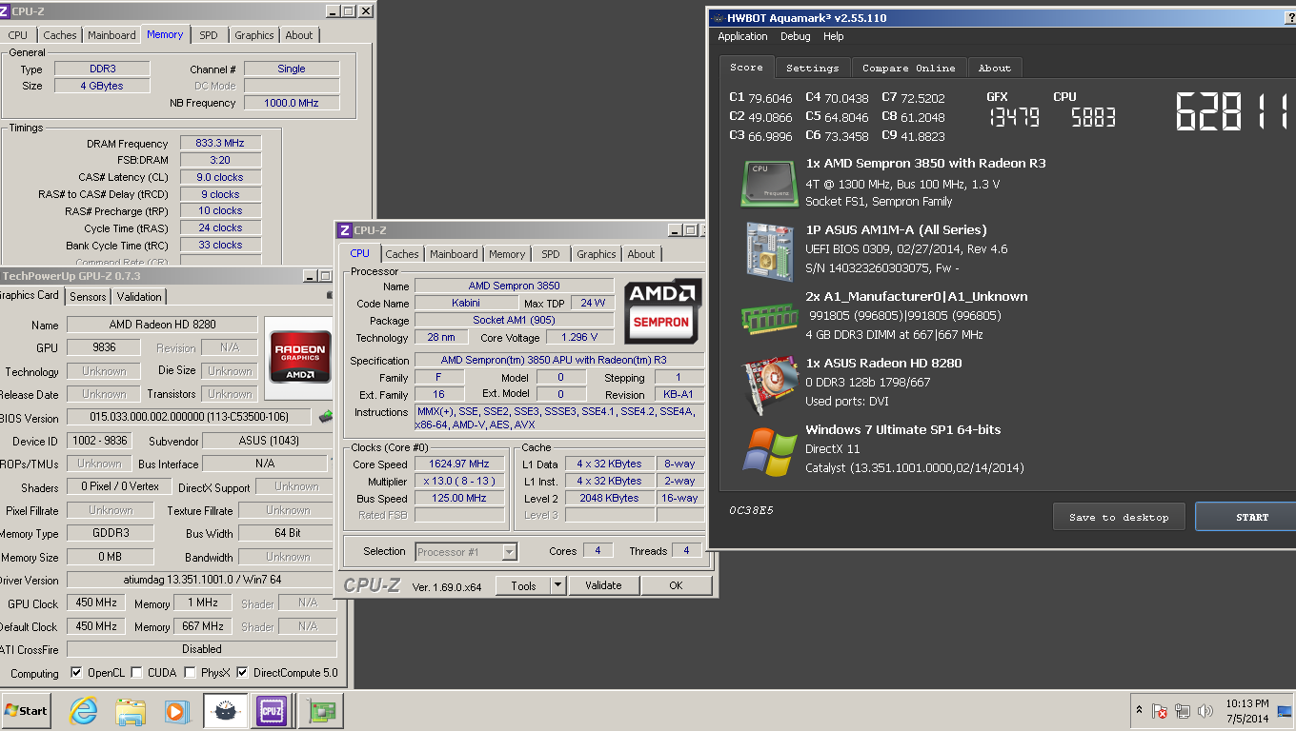Open Memory tab in front CPU-Z window

507,254
